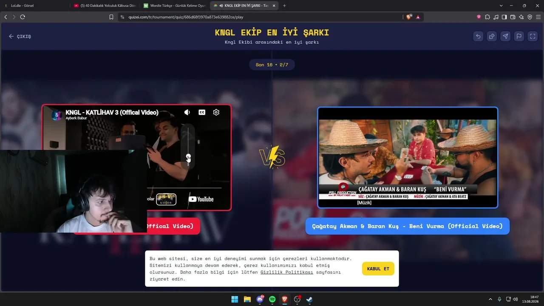Click the Ayberk Babur channel avatar

pos(57,115)
